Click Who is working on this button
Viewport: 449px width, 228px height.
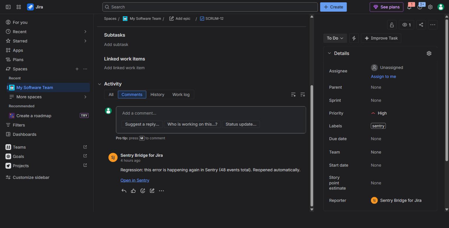coord(192,124)
